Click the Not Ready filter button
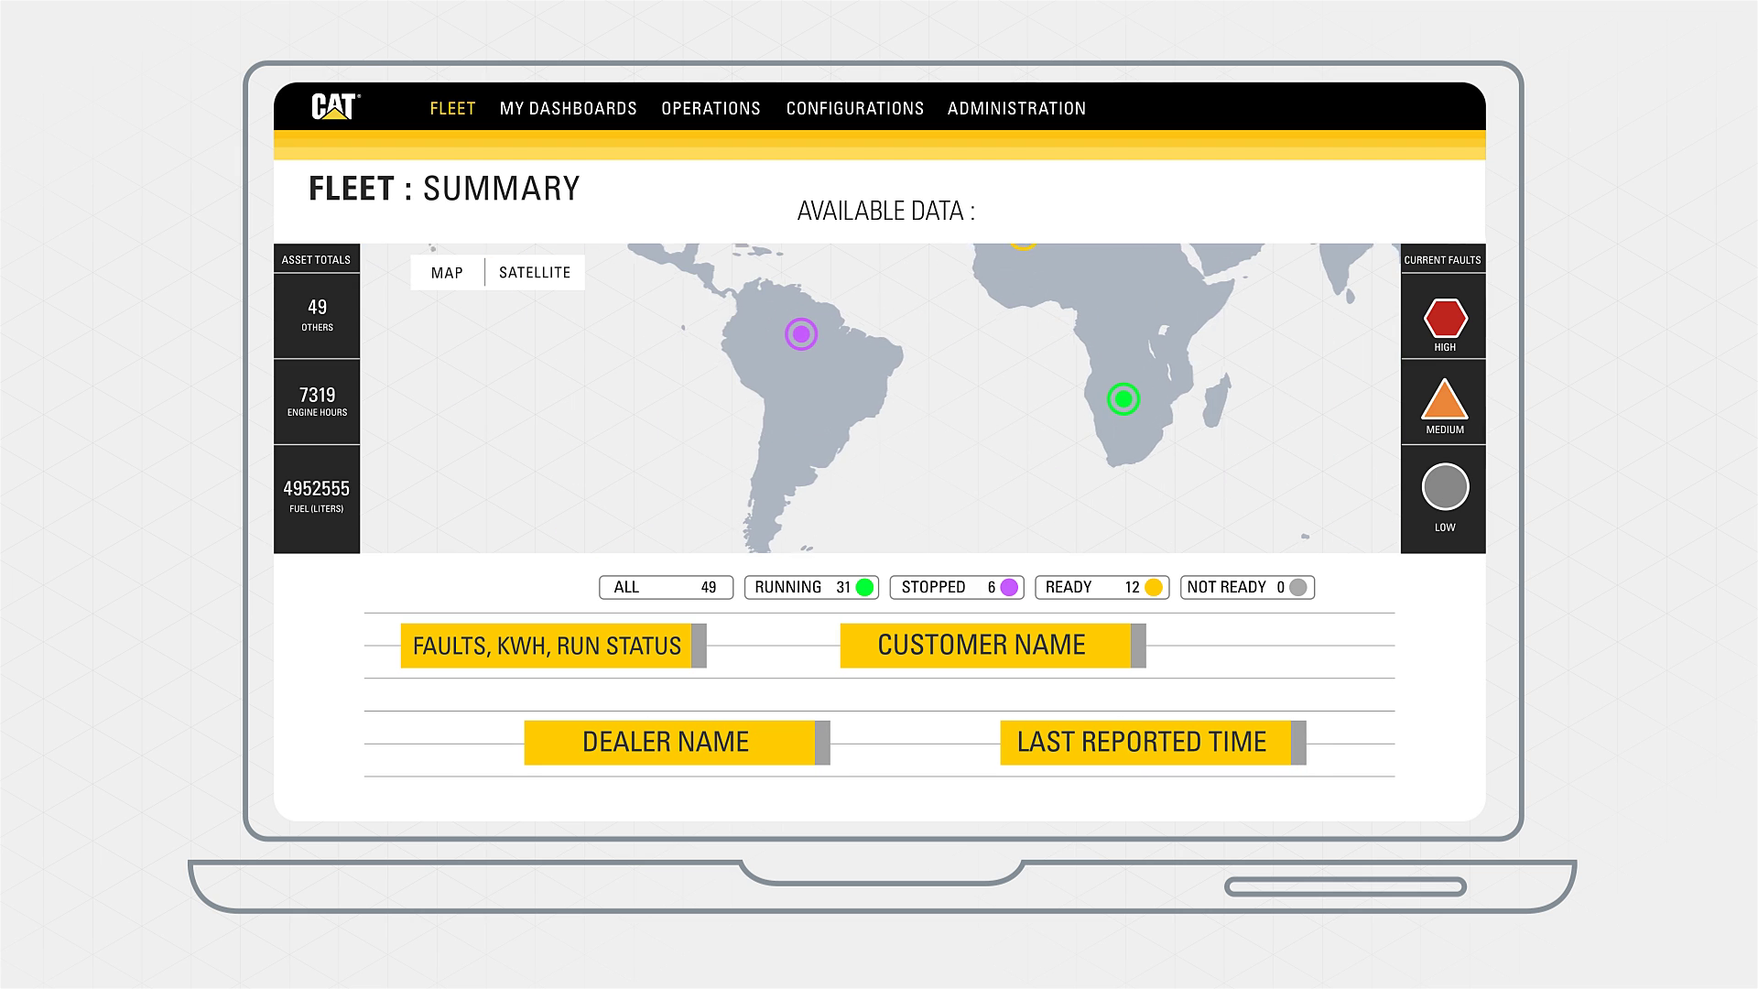 pos(1248,588)
